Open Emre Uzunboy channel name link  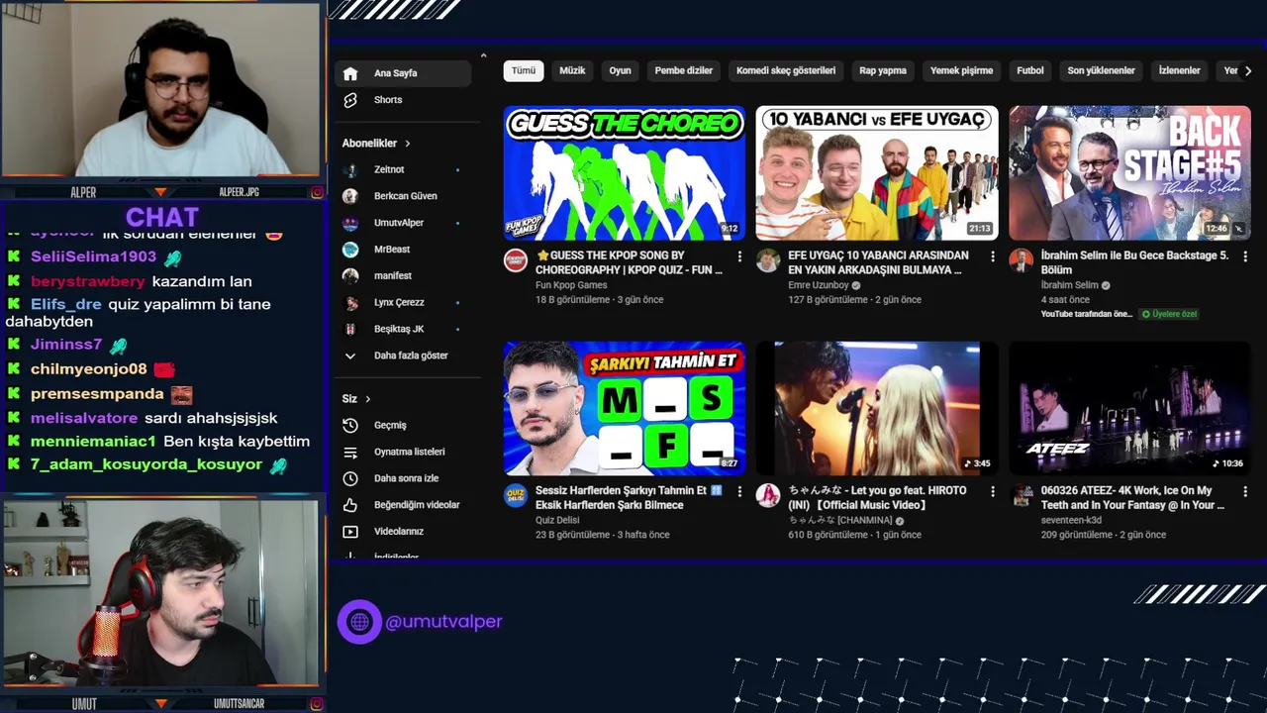819,285
